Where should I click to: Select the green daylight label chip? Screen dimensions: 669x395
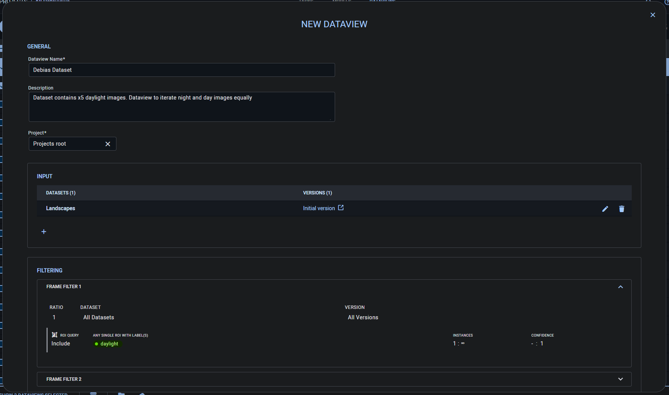pyautogui.click(x=108, y=344)
